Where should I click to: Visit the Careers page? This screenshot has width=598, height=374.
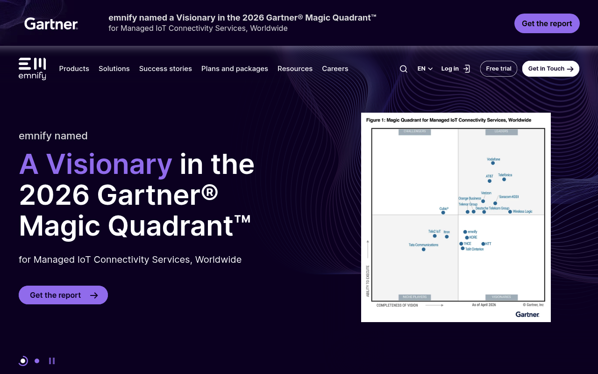[335, 69]
